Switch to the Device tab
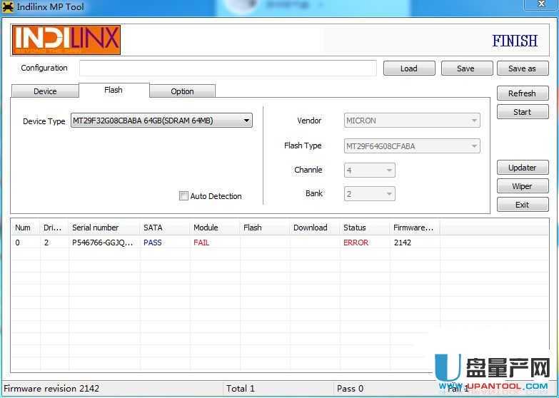Screen dimensions: 559x398 coord(45,91)
